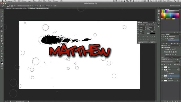Screen dimensions: 181x102
Task: Select the Eyedropper tool
Action: [x=2, y=24]
